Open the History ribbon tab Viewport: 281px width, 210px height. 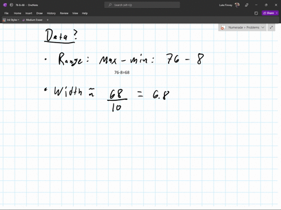51,13
